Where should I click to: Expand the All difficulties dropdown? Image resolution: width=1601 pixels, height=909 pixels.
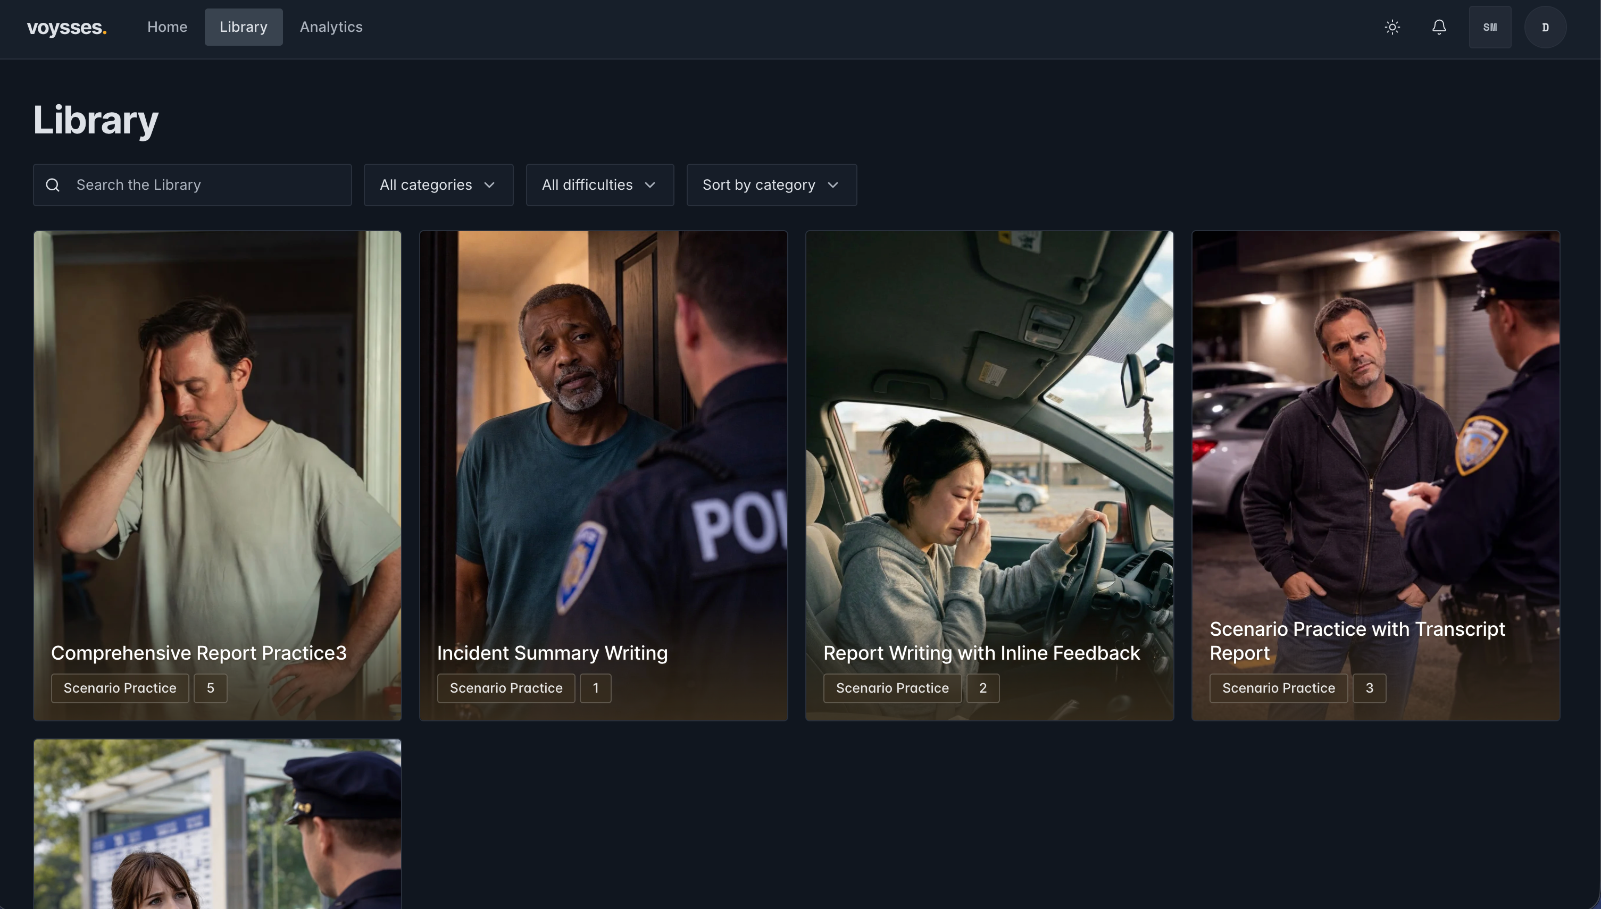(x=599, y=185)
